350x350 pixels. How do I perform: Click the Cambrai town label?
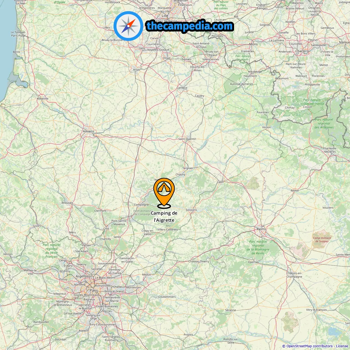point(182,88)
